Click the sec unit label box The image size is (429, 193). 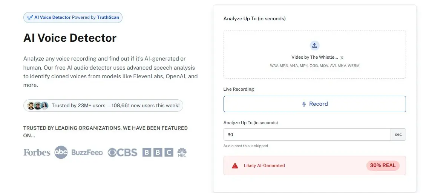398,134
